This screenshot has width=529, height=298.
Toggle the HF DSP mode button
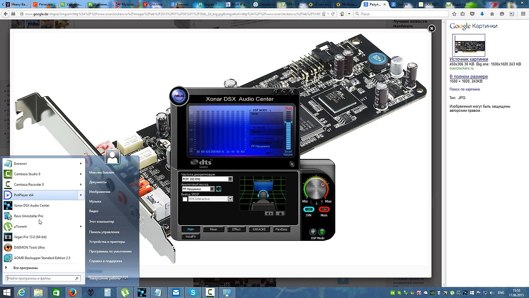click(313, 232)
